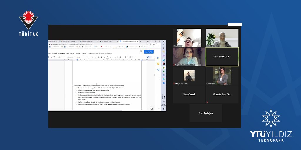Insert a link with the link icon
The image size is (301, 150).
115,57
